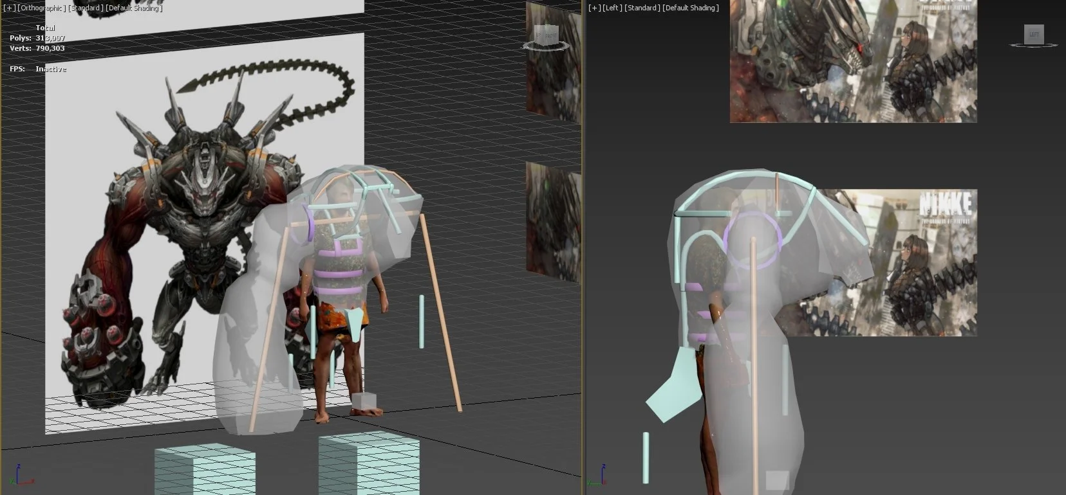Open Default Shading menu in the Left viewport
This screenshot has width=1066, height=495.
click(x=691, y=8)
